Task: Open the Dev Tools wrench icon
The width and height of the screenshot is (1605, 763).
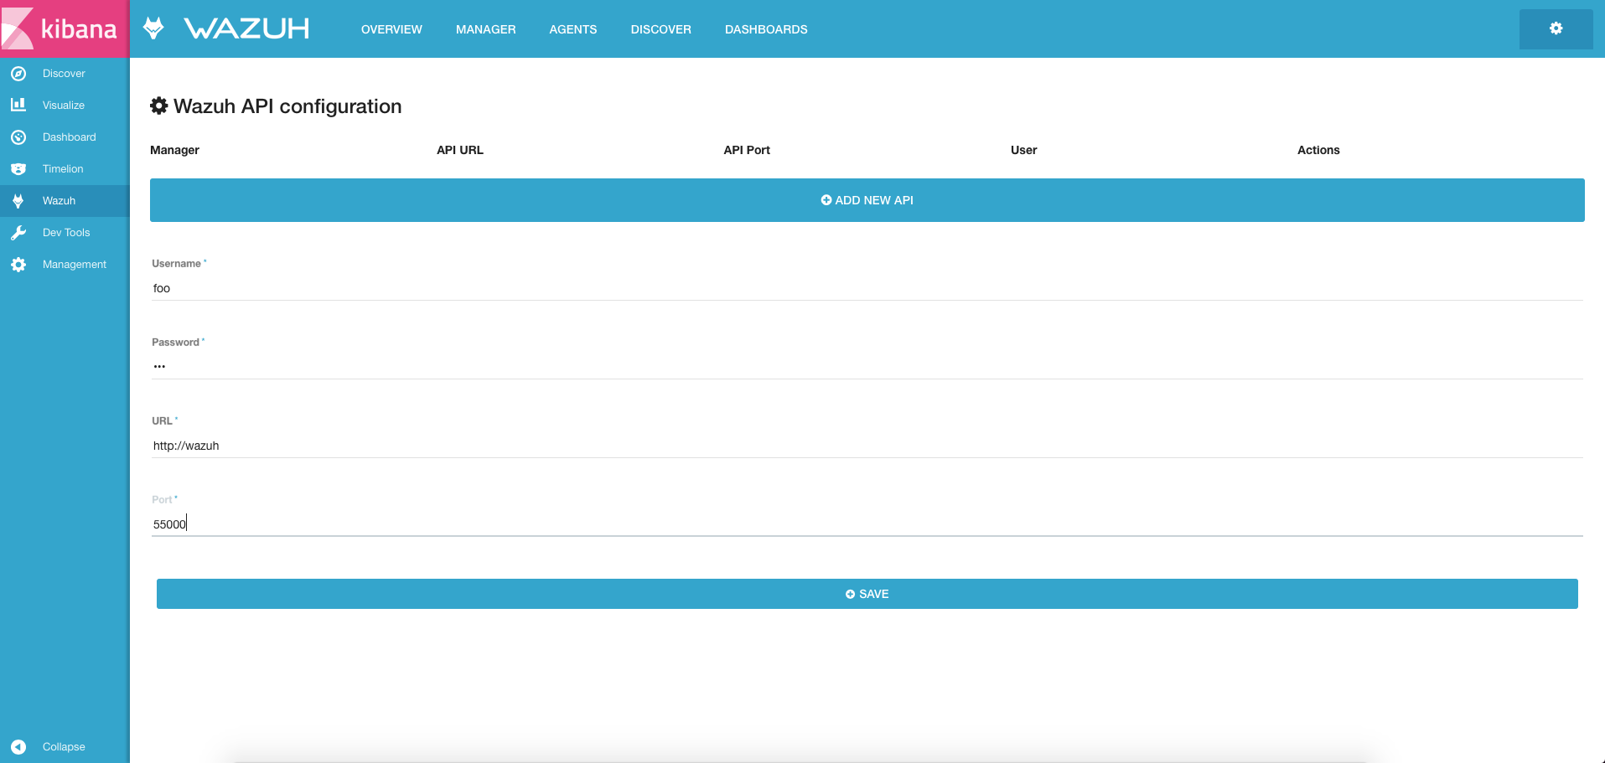Action: (18, 233)
